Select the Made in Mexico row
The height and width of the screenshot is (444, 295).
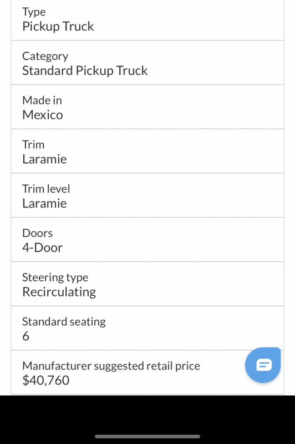[147, 107]
